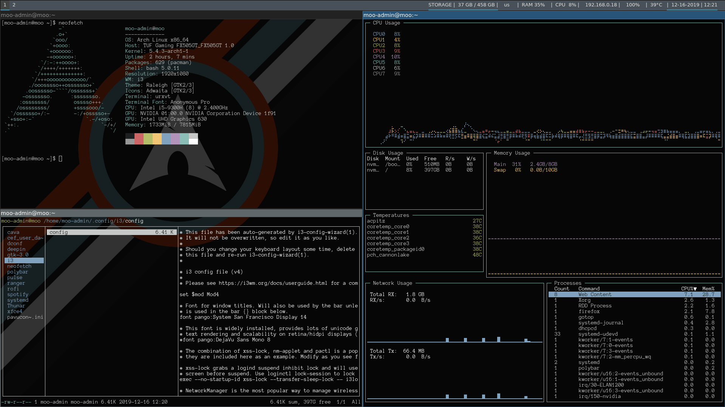This screenshot has width=725, height=407.
Task: Click the pch_cannonlake temperature entry
Action: tap(424, 255)
